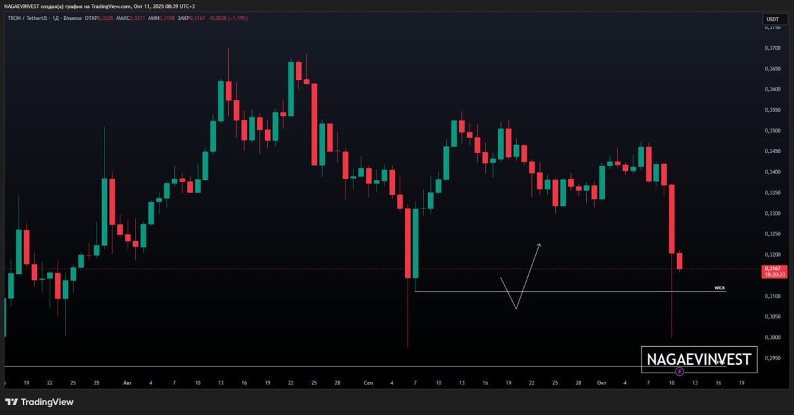
Task: Click the 0,3450 price axis label
Action: coord(773,152)
